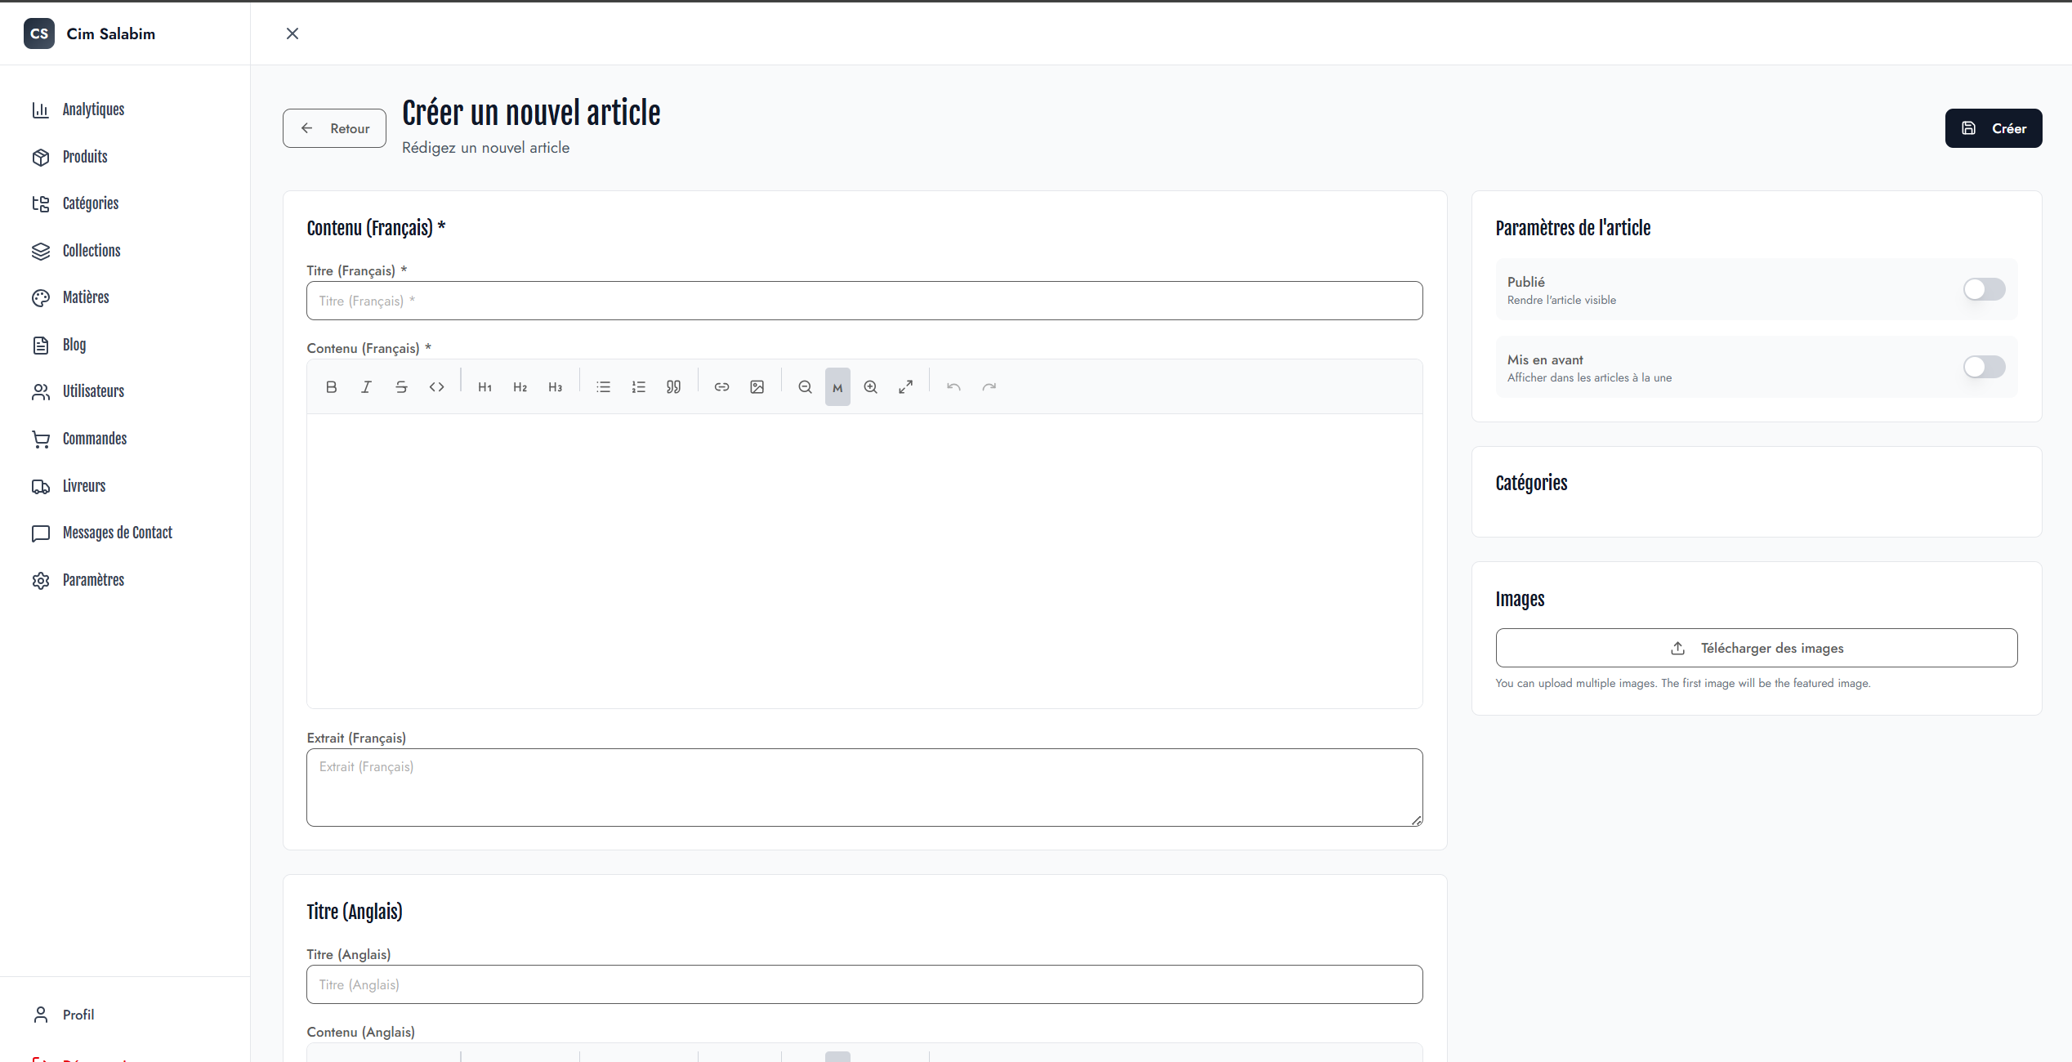The width and height of the screenshot is (2072, 1062).
Task: Click the Titre (Français) input field
Action: coord(864,301)
